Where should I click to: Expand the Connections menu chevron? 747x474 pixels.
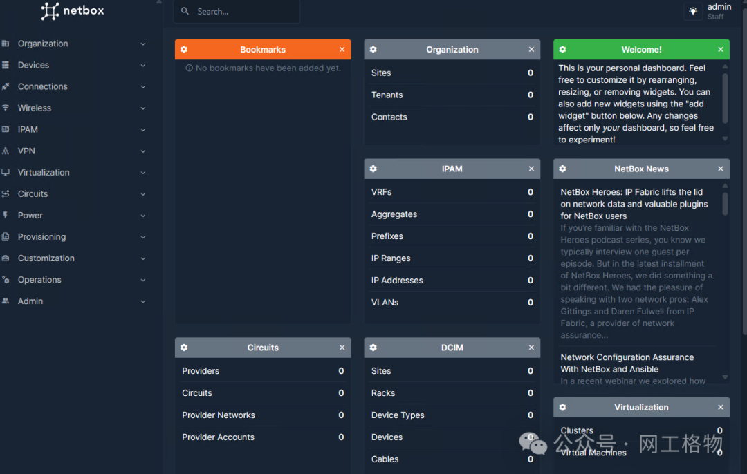143,86
